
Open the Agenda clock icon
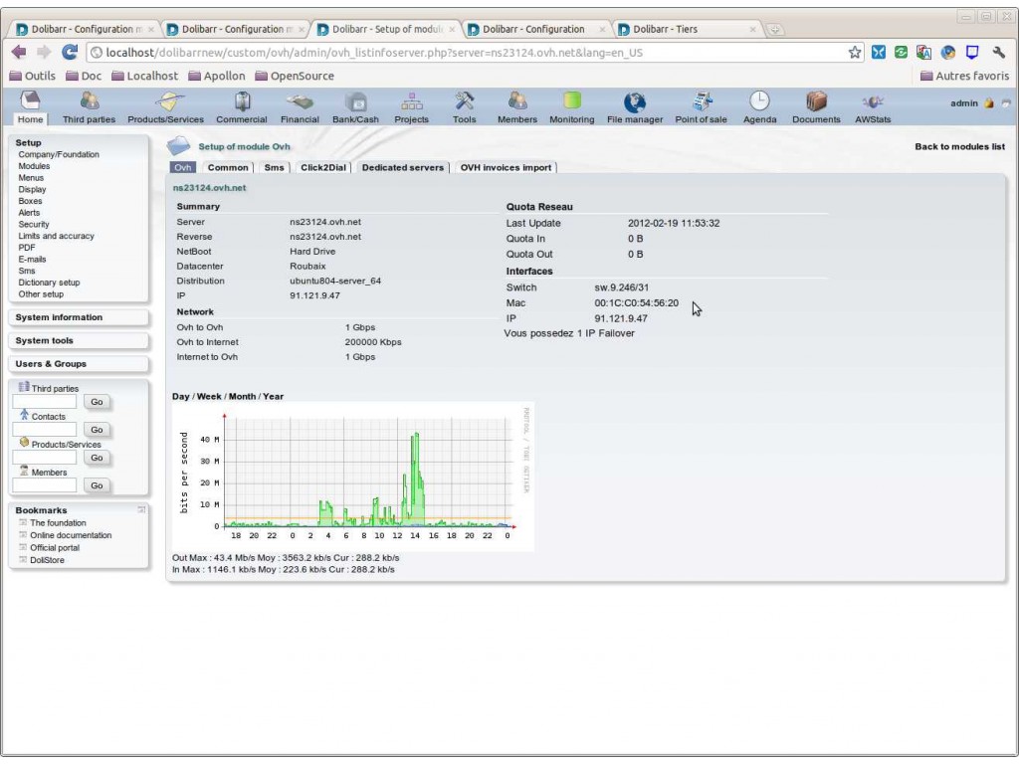759,102
